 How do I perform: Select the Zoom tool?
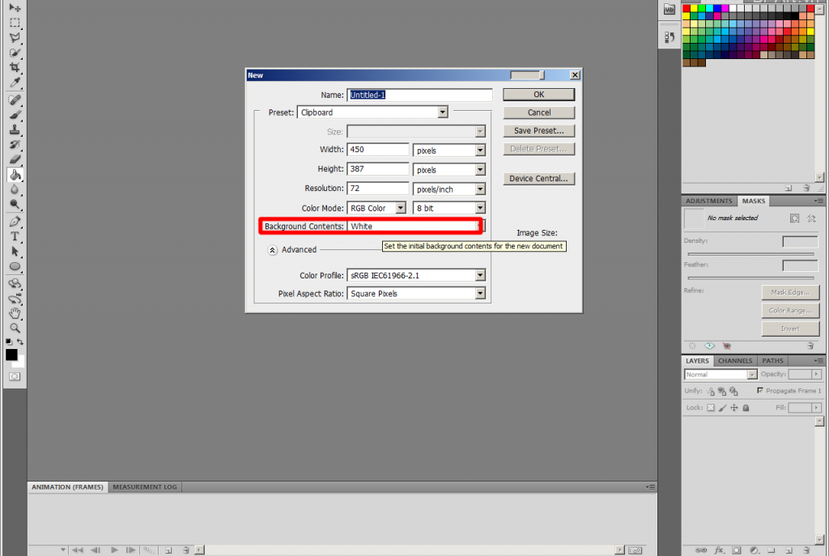(15, 328)
